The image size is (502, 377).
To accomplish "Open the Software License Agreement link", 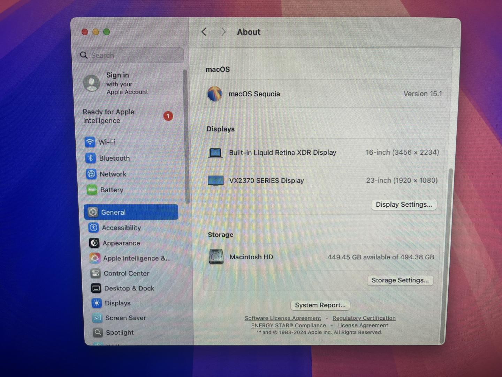I will tap(283, 318).
